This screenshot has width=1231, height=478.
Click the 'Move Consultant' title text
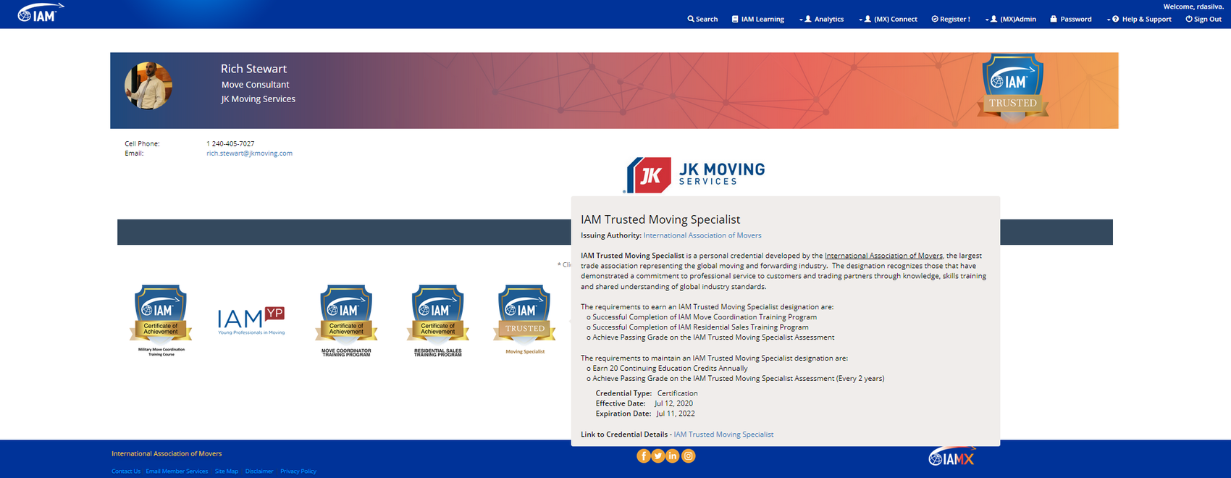pyautogui.click(x=255, y=85)
